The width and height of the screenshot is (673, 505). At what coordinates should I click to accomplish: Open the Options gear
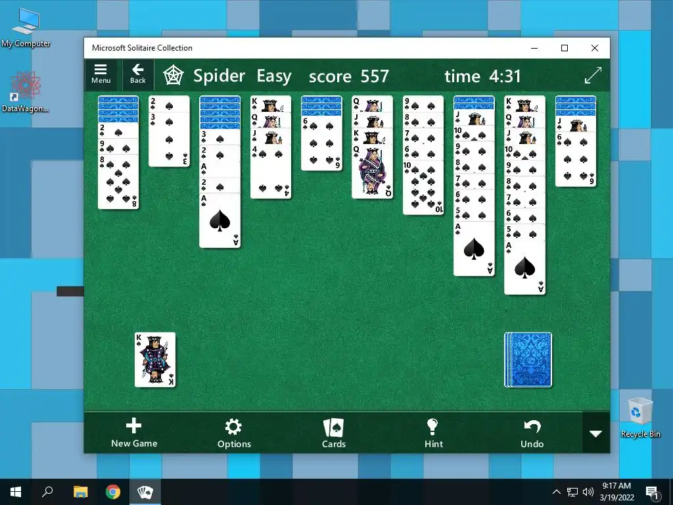click(234, 433)
